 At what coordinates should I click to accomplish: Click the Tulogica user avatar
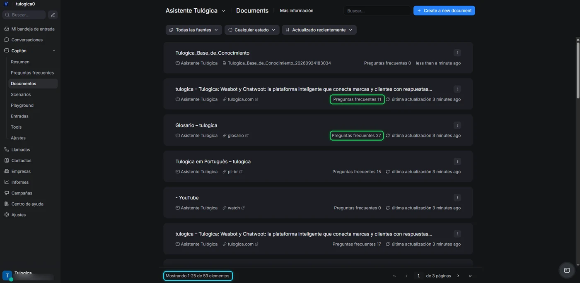[x=7, y=276]
